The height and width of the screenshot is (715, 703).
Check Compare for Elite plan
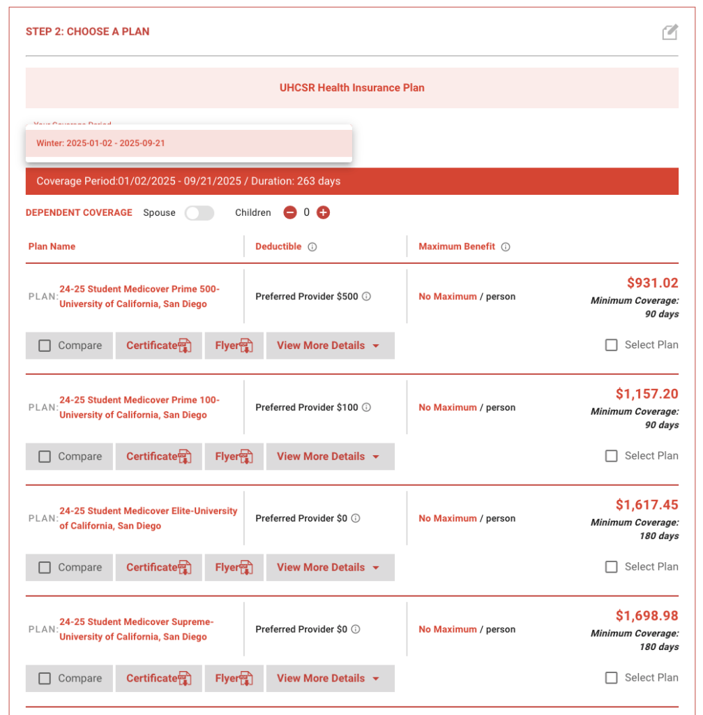click(45, 567)
